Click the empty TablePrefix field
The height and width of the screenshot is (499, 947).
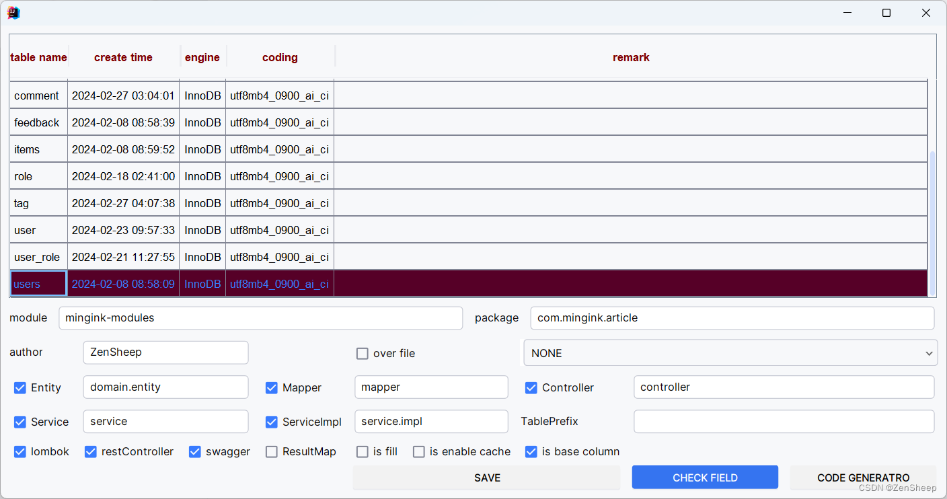(x=784, y=421)
